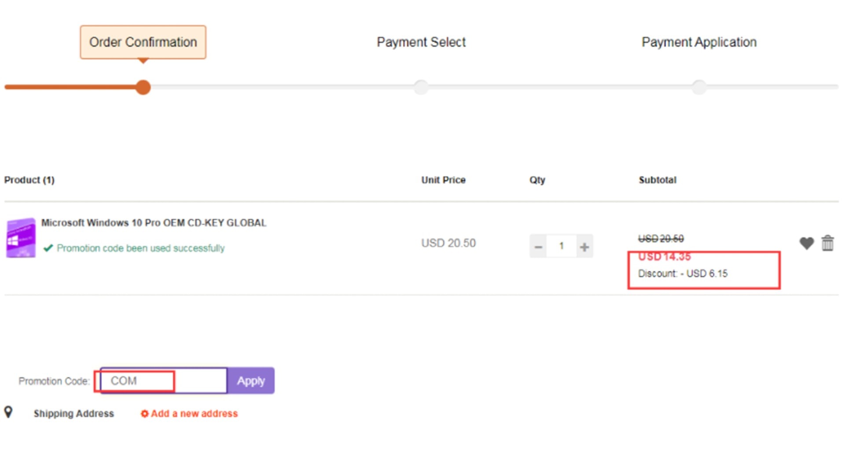Increase quantity with the plus button

(584, 247)
